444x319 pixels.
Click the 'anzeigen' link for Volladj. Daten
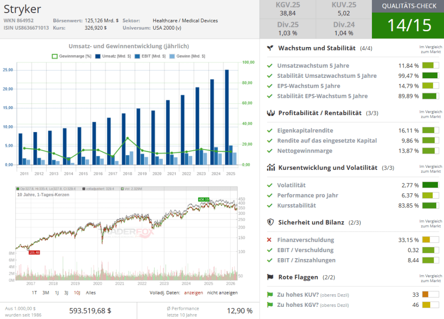pyautogui.click(x=193, y=292)
